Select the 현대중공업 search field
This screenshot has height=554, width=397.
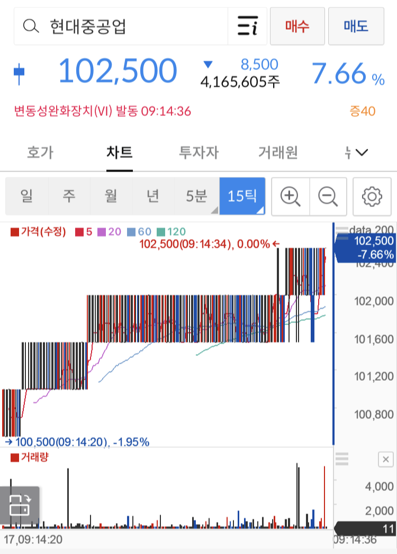click(121, 26)
